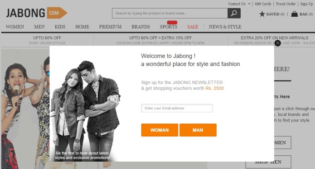The image size is (315, 169).
Task: Click the Jabong.com logo
Action: [x=37, y=13]
